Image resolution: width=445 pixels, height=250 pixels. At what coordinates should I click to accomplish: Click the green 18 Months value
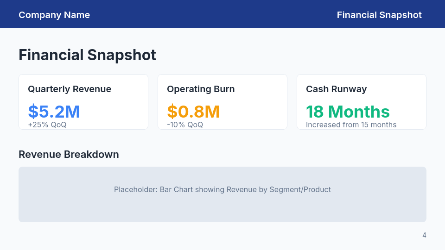(x=348, y=112)
